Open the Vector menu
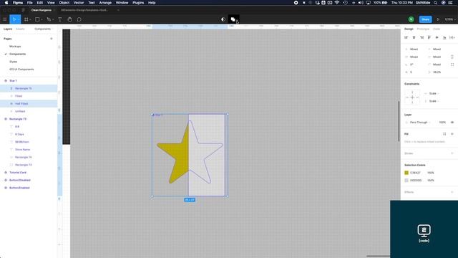The image size is (458, 258). [x=79, y=3]
